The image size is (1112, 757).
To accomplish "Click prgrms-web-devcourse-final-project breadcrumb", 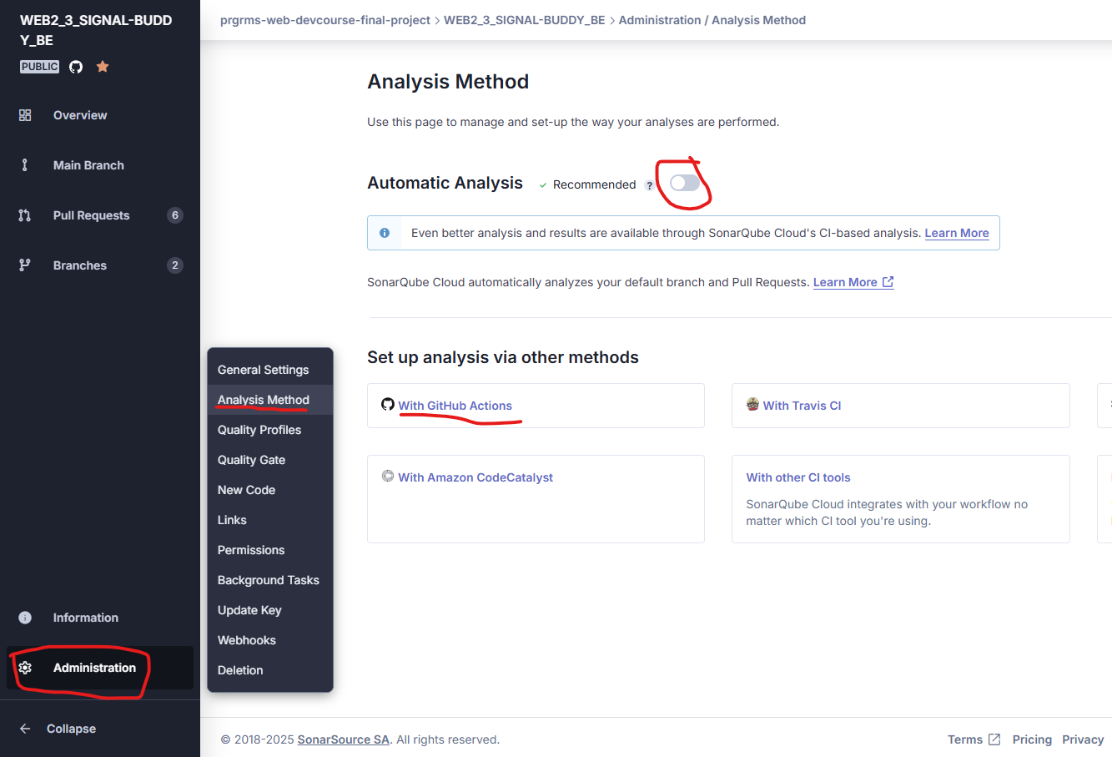I will coord(325,20).
